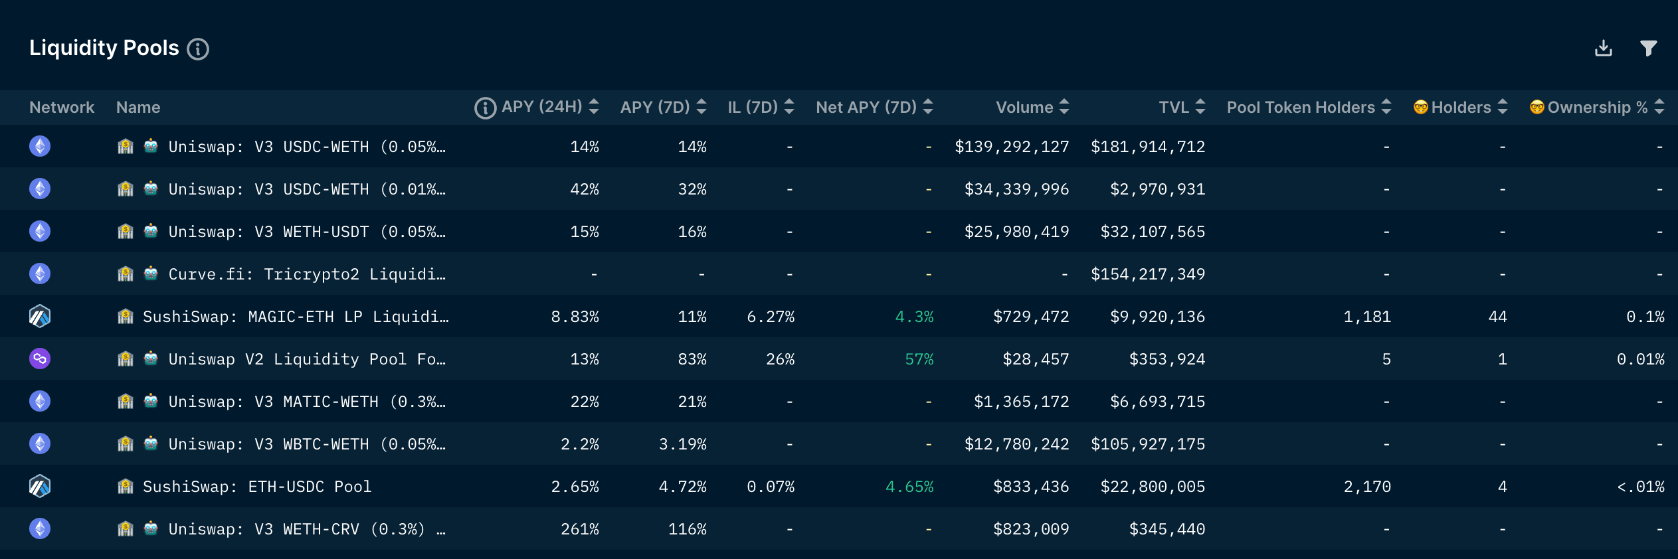
Task: Click bank label icon in Curve.fi Tricrypto2 row
Action: click(x=126, y=274)
